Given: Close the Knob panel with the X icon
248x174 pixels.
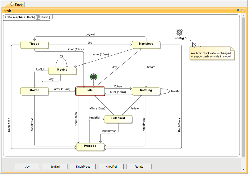Looking at the screenshot, I should pos(242,10).
